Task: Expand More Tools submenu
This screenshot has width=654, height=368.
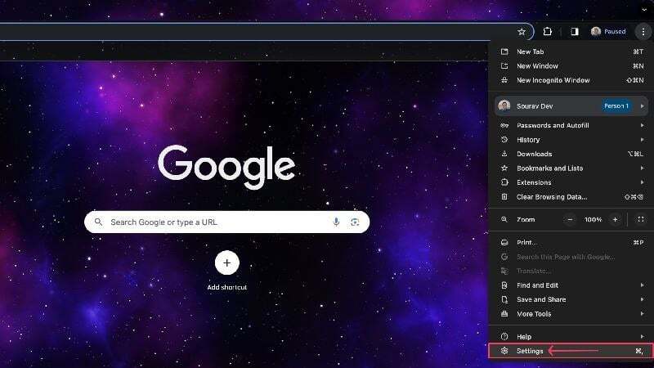Action: point(571,314)
